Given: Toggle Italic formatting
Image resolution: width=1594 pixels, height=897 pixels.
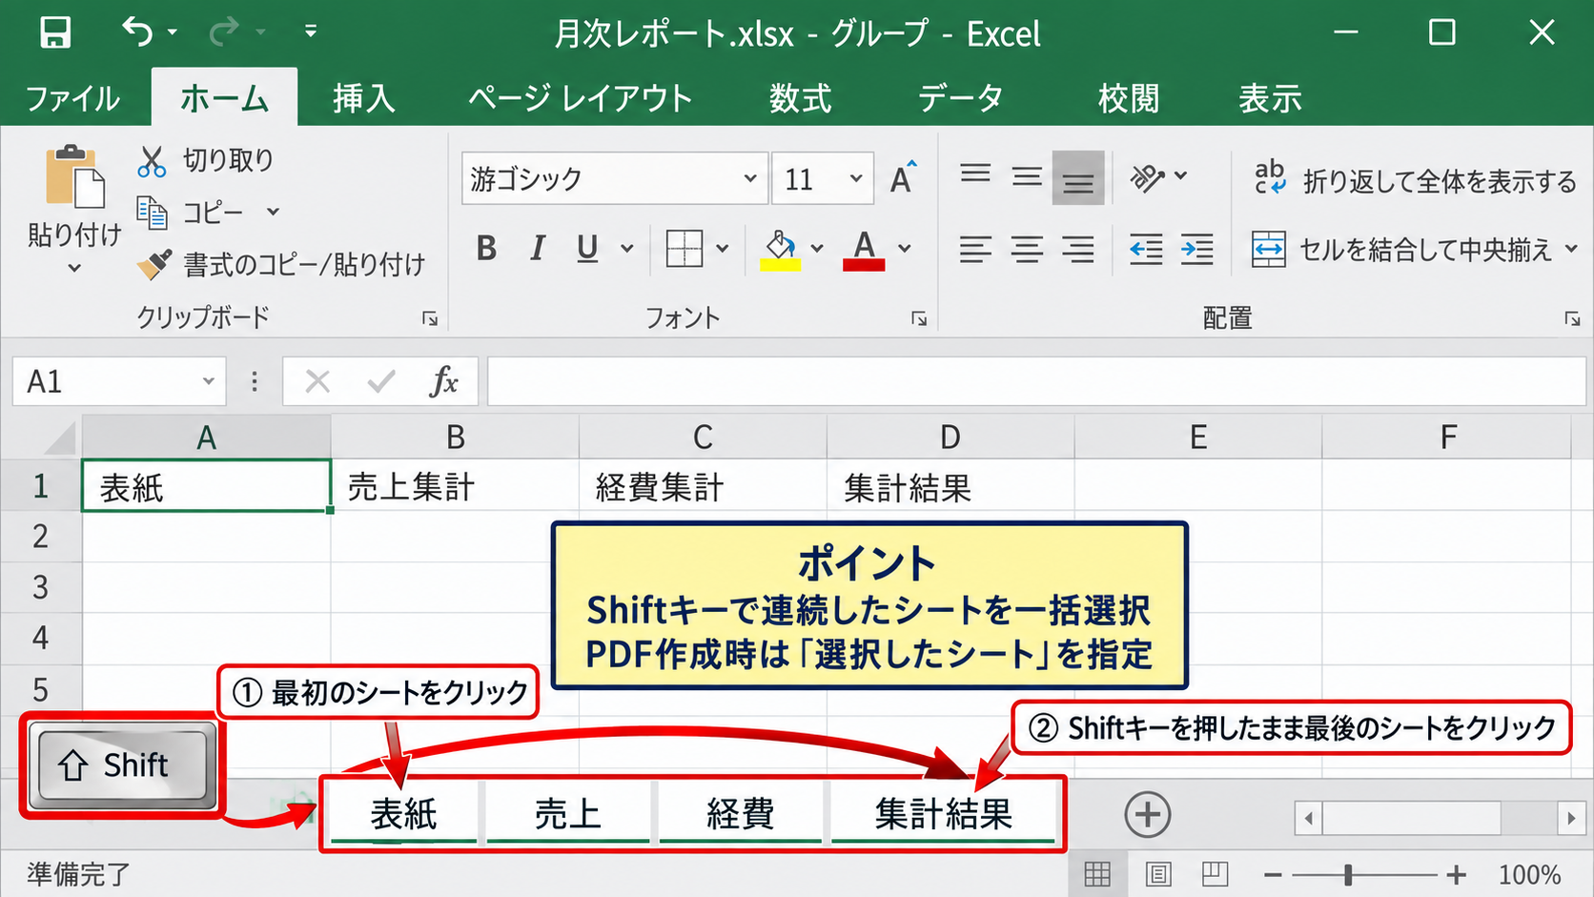Looking at the screenshot, I should point(538,249).
